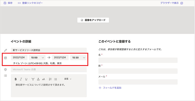Click the 姓 last name input field
This screenshot has height=101, width=195.
(138, 71)
